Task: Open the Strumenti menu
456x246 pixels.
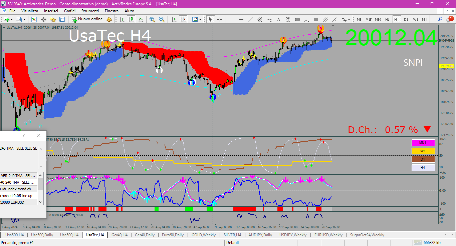Action: (x=90, y=11)
